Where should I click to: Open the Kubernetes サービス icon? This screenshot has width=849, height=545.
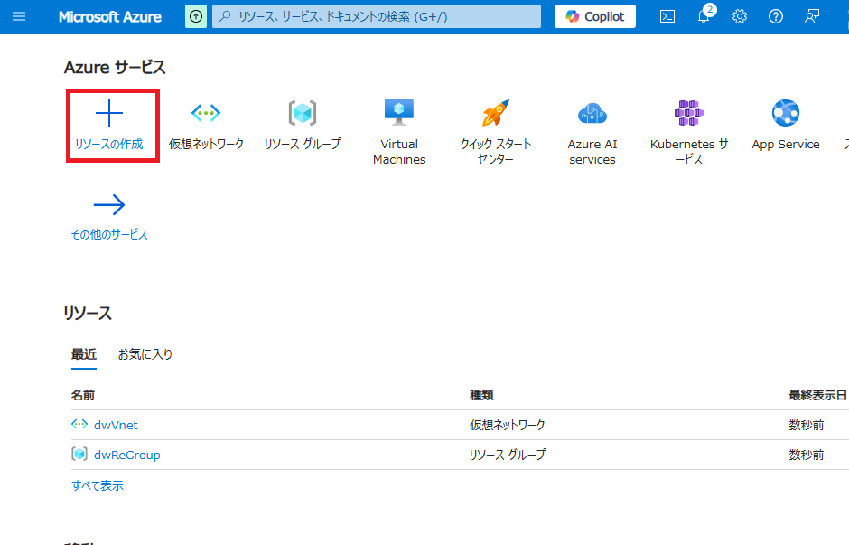[x=689, y=113]
